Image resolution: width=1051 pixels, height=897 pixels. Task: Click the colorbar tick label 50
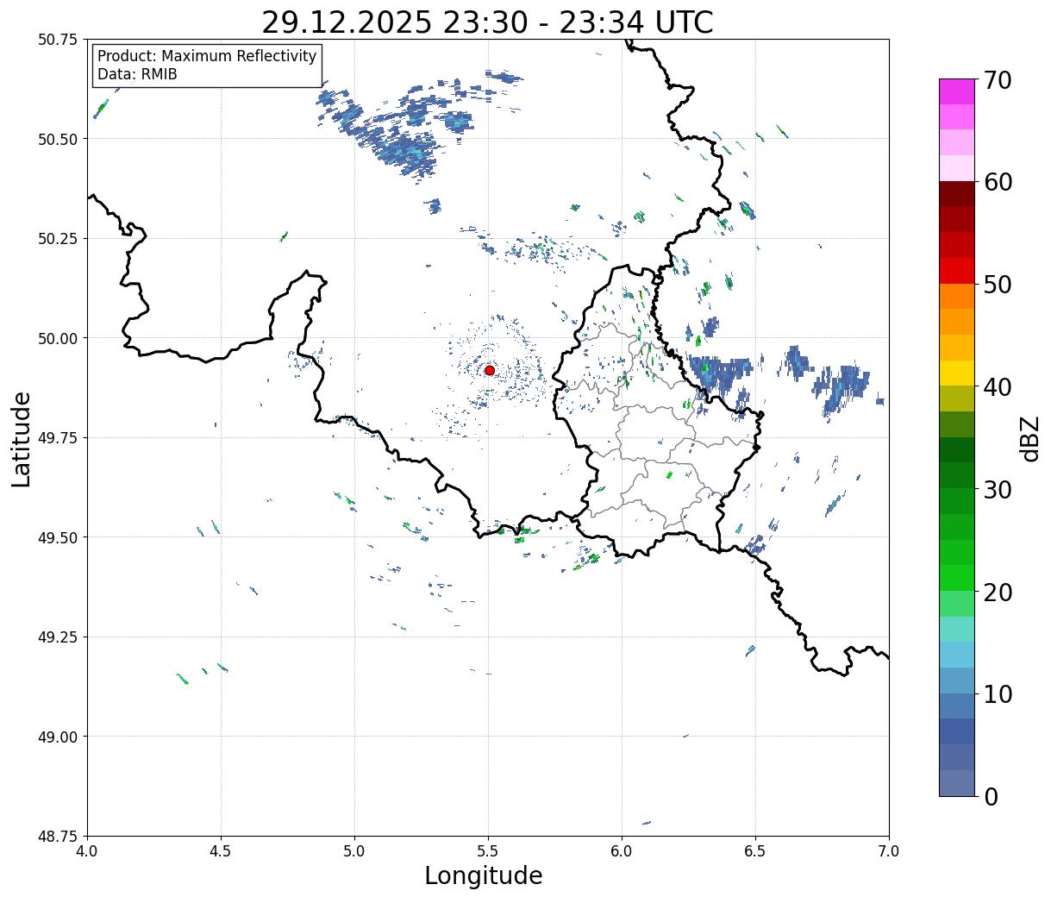click(998, 285)
